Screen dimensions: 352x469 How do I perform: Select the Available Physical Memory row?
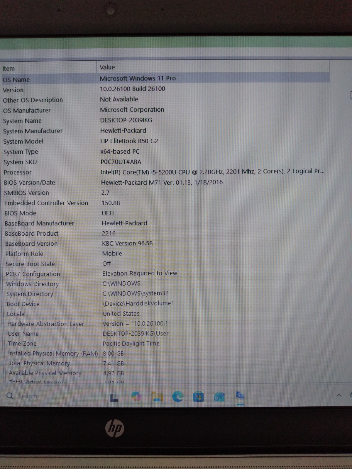[165, 373]
